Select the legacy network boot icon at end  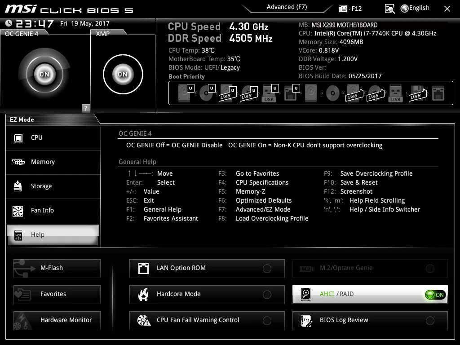(438, 93)
